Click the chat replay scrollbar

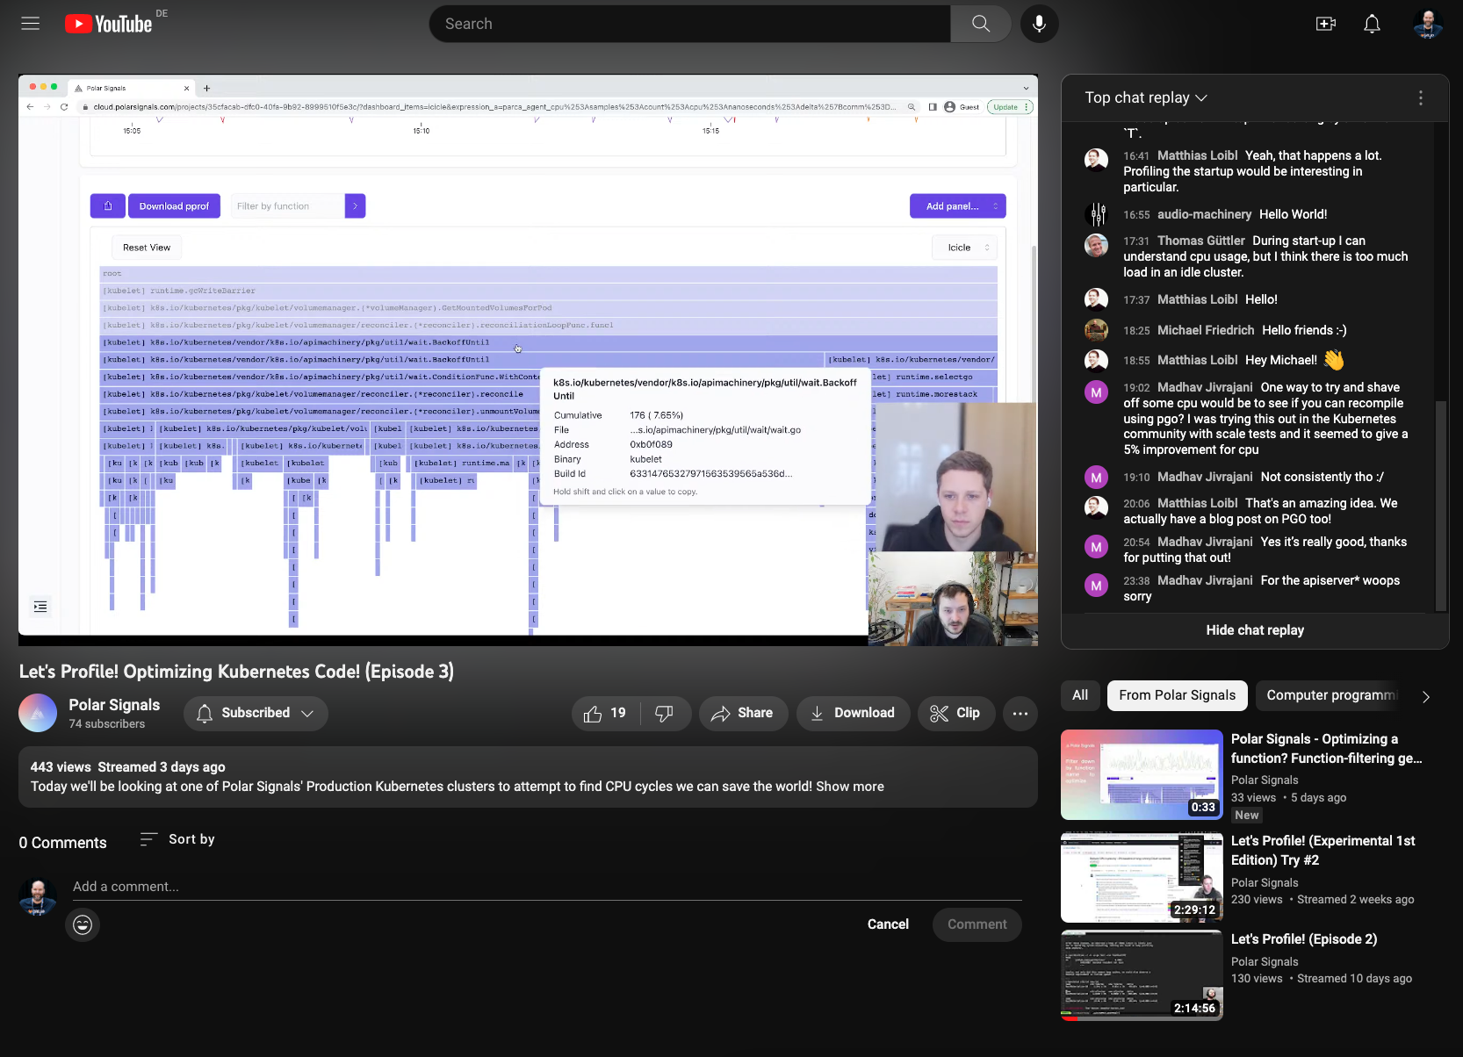1440,505
